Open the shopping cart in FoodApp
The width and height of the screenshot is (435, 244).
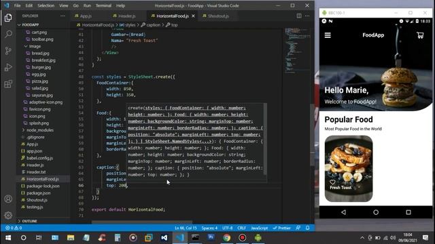point(420,35)
